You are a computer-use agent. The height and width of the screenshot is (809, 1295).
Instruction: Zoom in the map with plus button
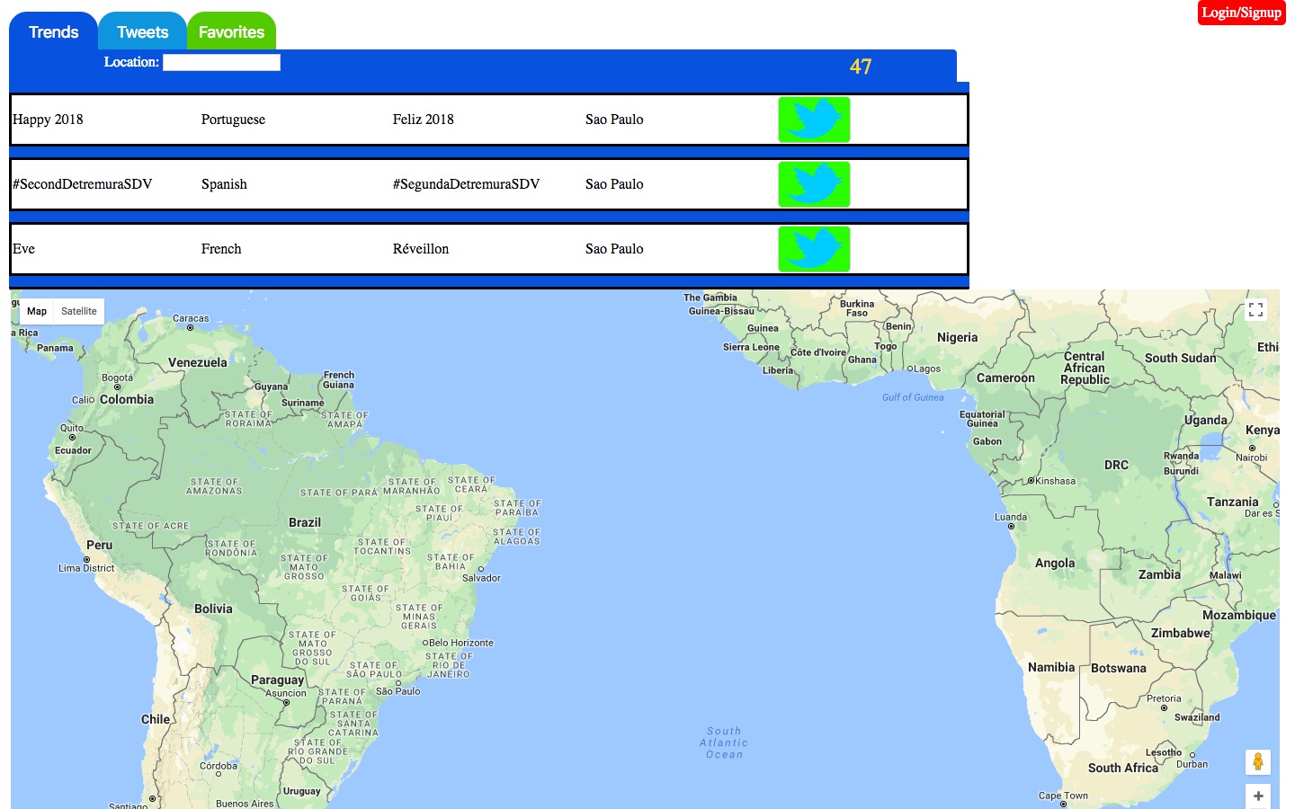(x=1257, y=796)
